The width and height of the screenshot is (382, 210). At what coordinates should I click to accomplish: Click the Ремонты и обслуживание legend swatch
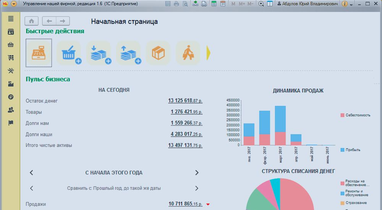pyautogui.click(x=342, y=194)
